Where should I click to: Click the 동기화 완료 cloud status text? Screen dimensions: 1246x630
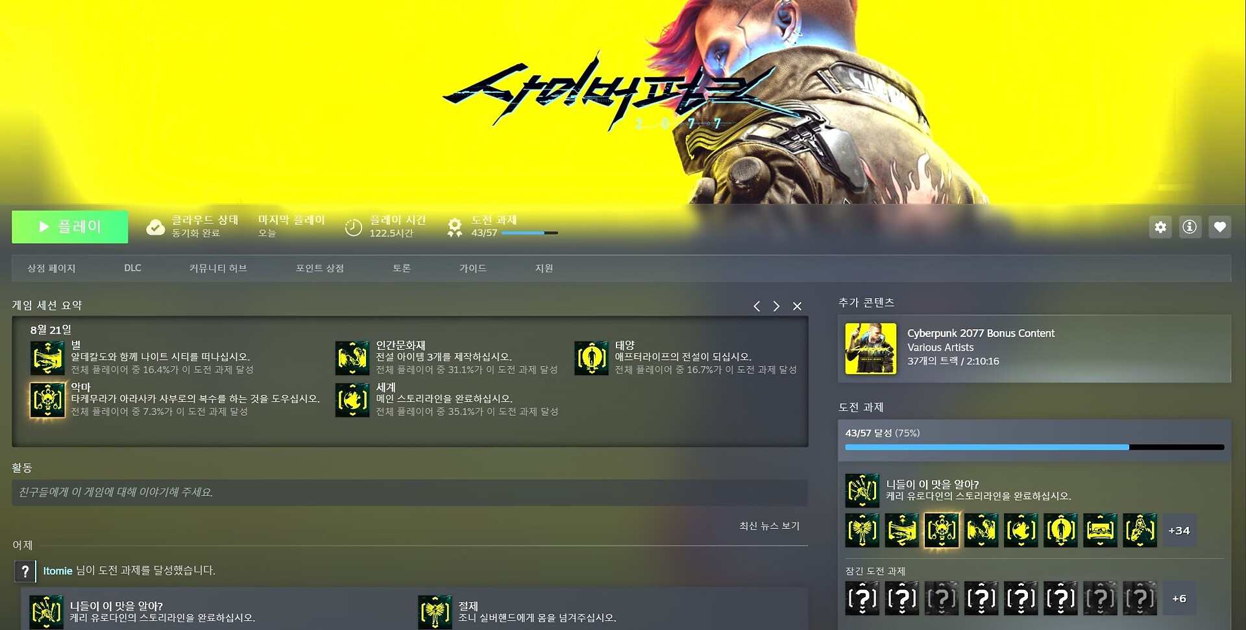click(196, 233)
